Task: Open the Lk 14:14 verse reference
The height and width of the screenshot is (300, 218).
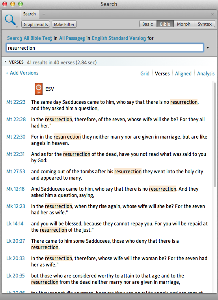Action: click(15, 224)
